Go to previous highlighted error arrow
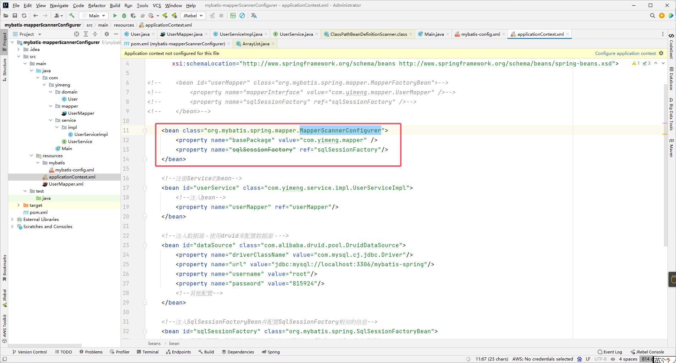The image size is (676, 363). point(656,63)
